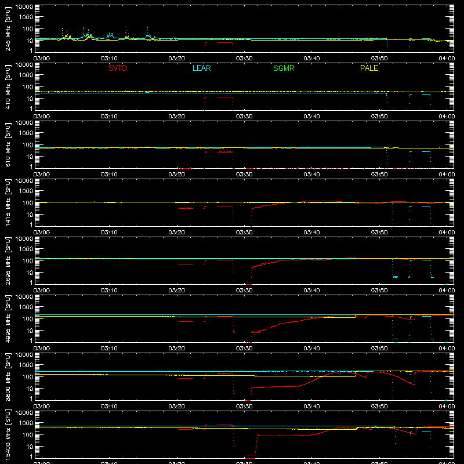Viewport: 464px width, 464px height.
Task: Select the 610 MHz [SFU] axis label
Action: click(x=8, y=145)
